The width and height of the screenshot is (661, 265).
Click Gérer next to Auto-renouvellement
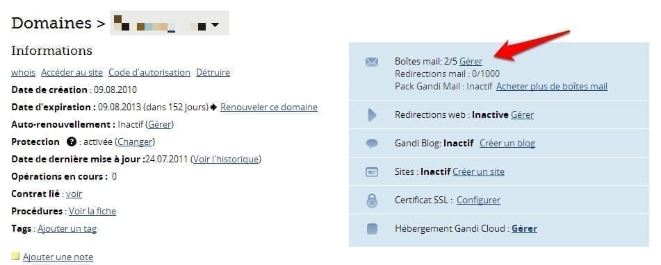coord(160,124)
